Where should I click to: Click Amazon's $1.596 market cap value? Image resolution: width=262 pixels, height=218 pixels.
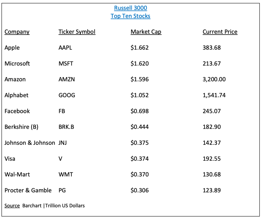coord(140,79)
